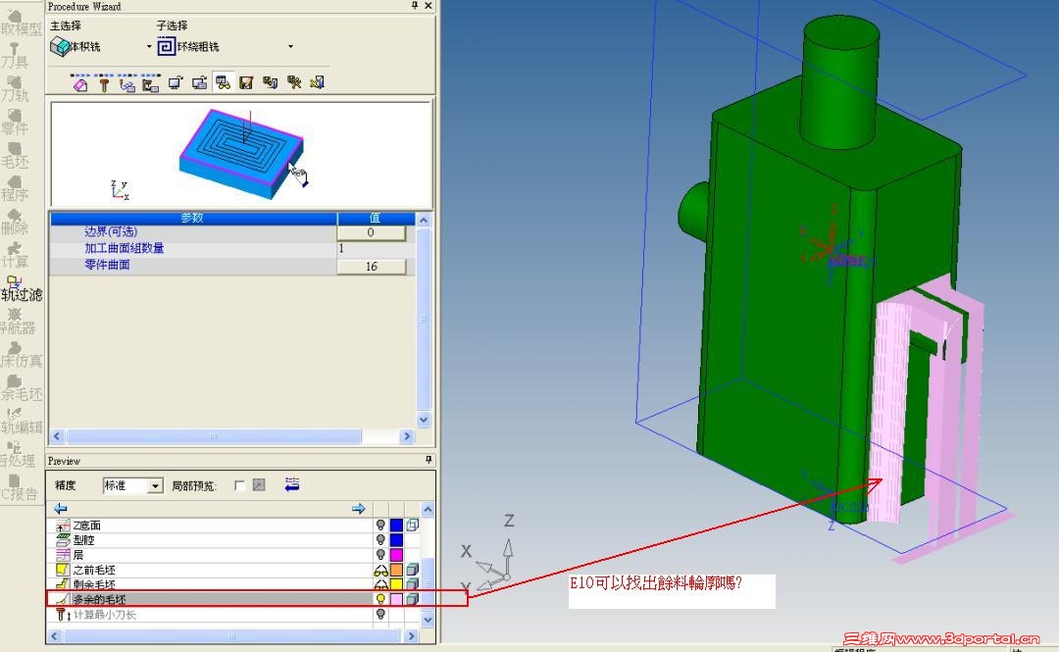1059x652 pixels.
Task: Click the parameter table scroll-right arrow
Action: [407, 436]
